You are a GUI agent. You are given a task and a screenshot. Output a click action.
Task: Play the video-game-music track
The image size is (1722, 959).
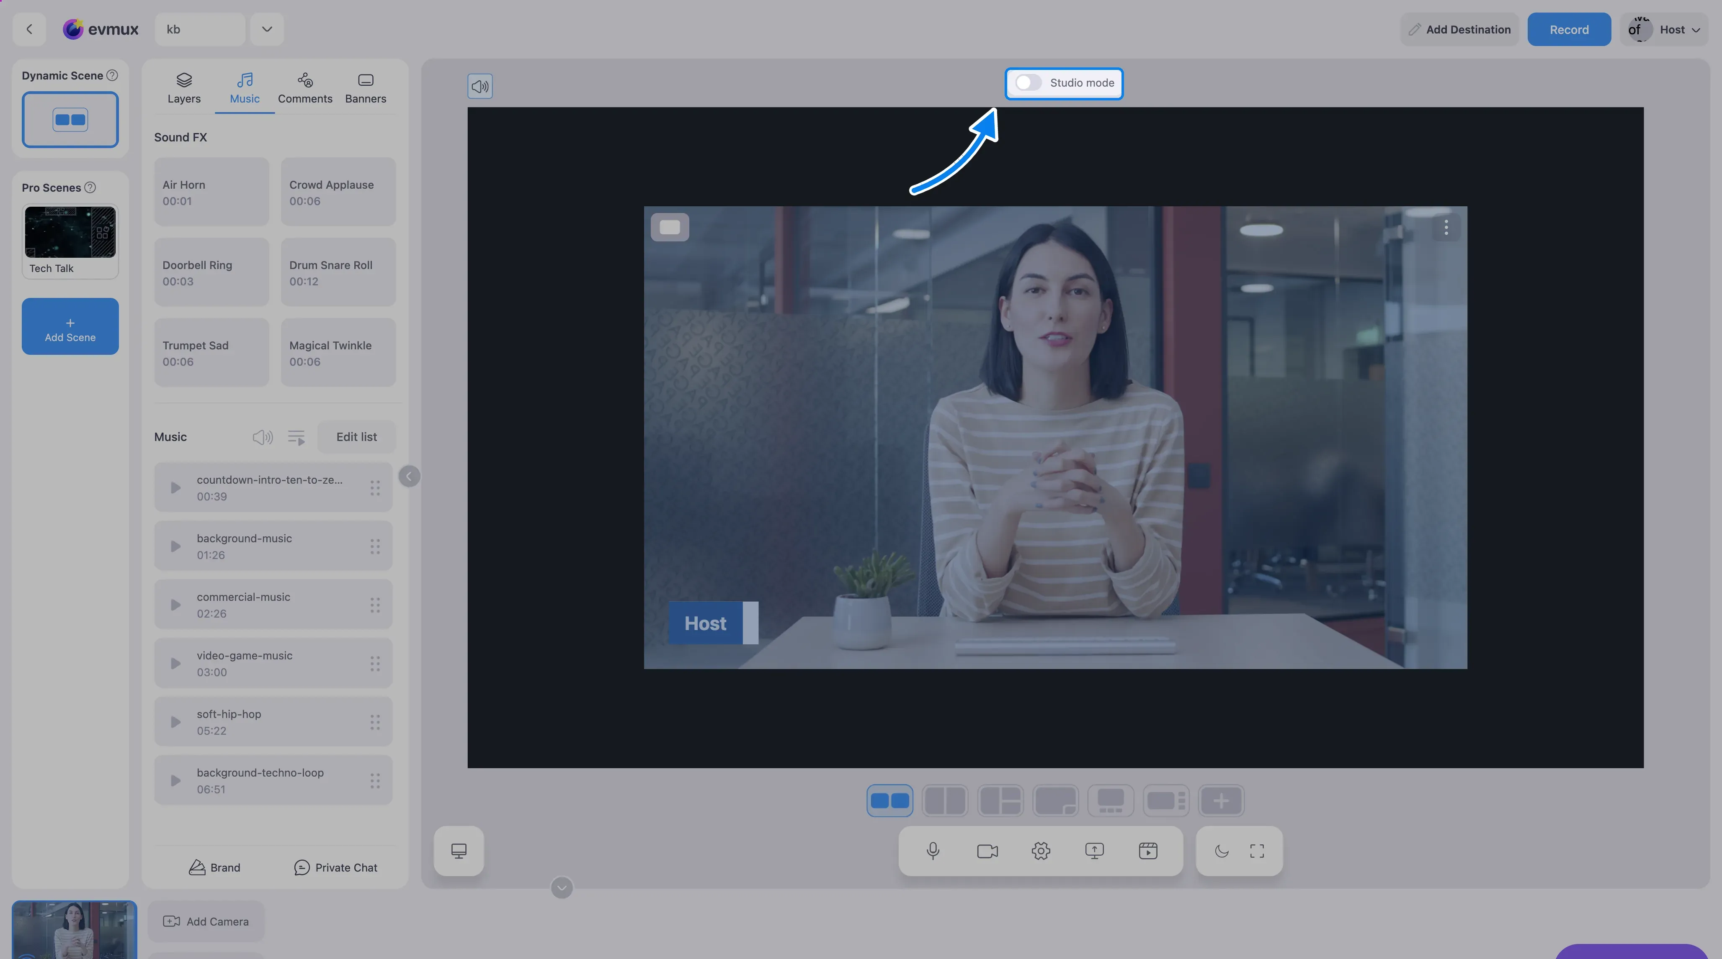click(x=175, y=664)
